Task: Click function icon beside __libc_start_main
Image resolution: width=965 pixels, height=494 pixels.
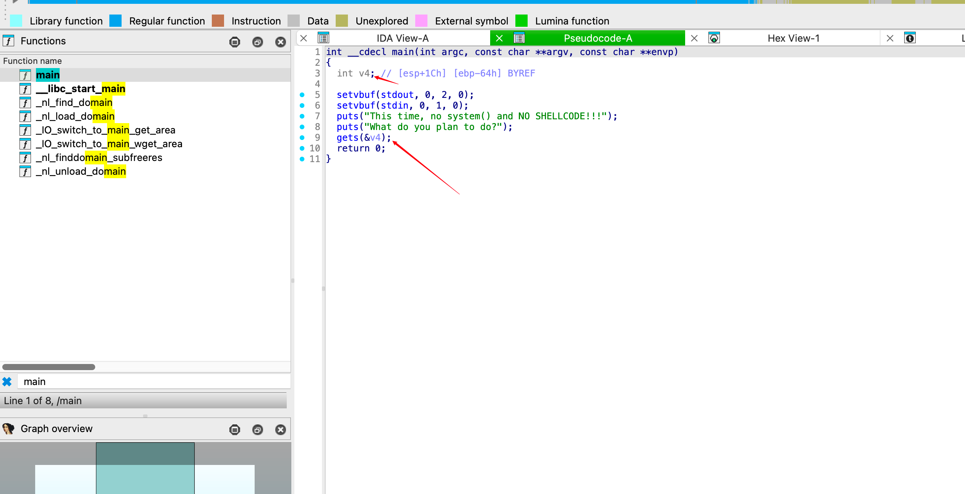Action: pos(25,89)
